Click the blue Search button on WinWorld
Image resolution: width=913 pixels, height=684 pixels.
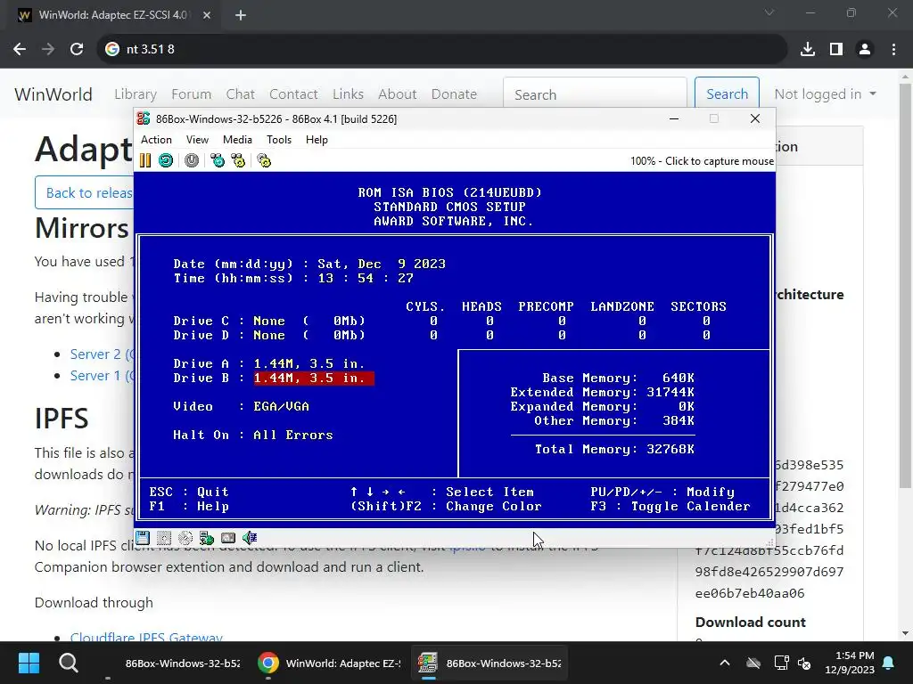[727, 94]
